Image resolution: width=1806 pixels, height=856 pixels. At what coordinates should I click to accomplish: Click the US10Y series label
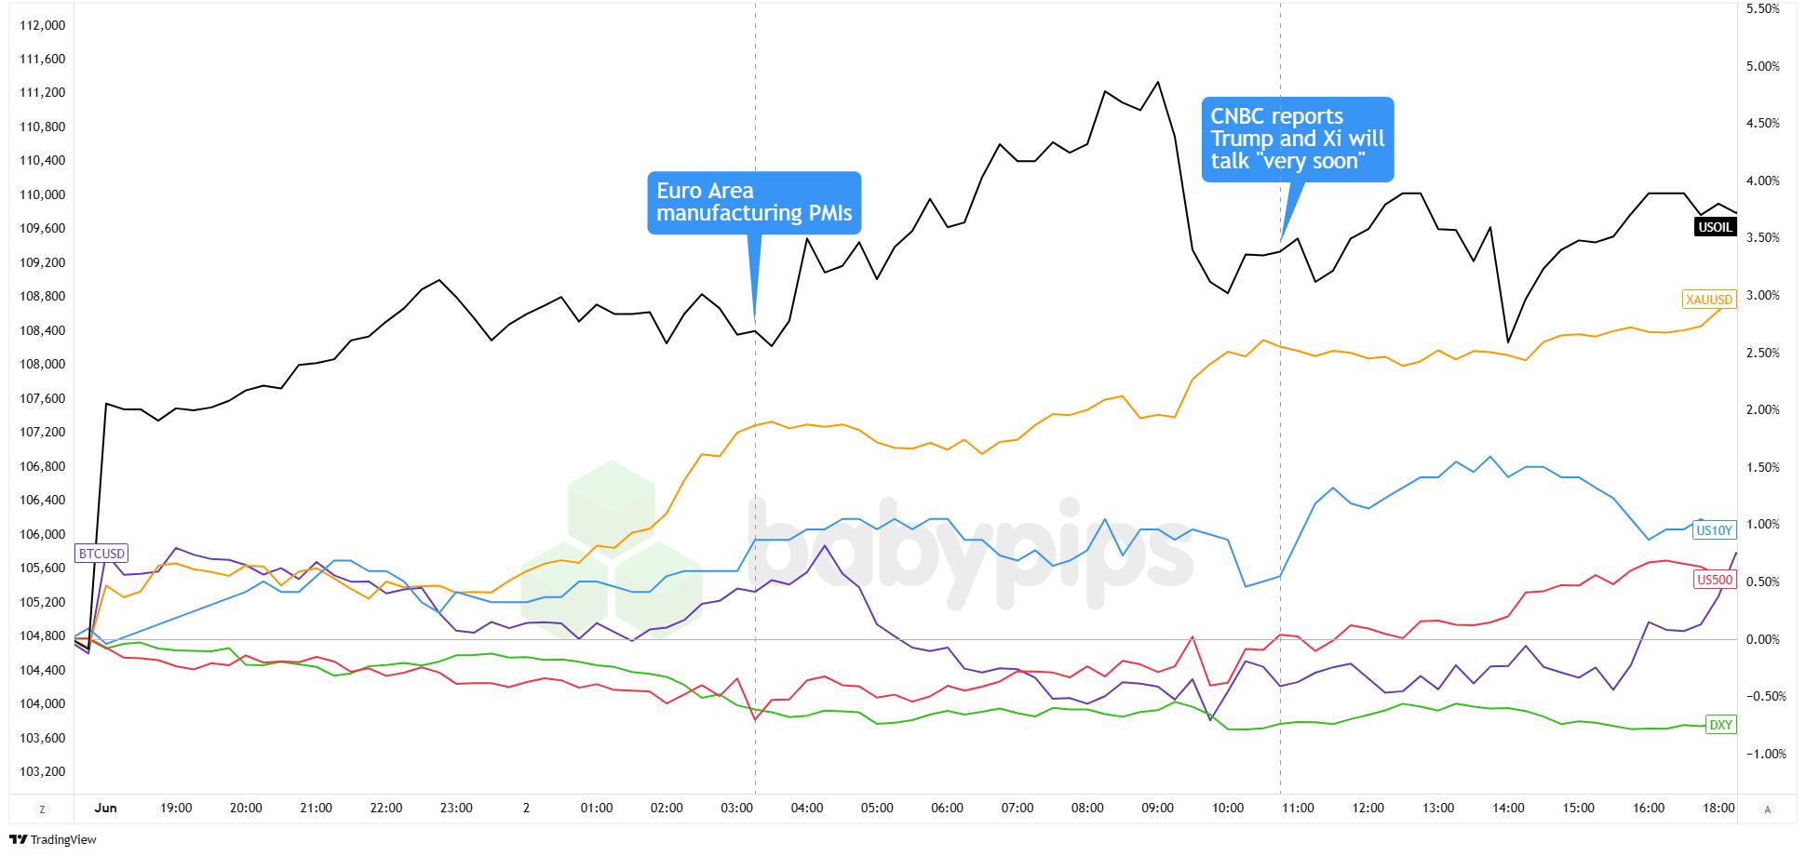pos(1715,530)
